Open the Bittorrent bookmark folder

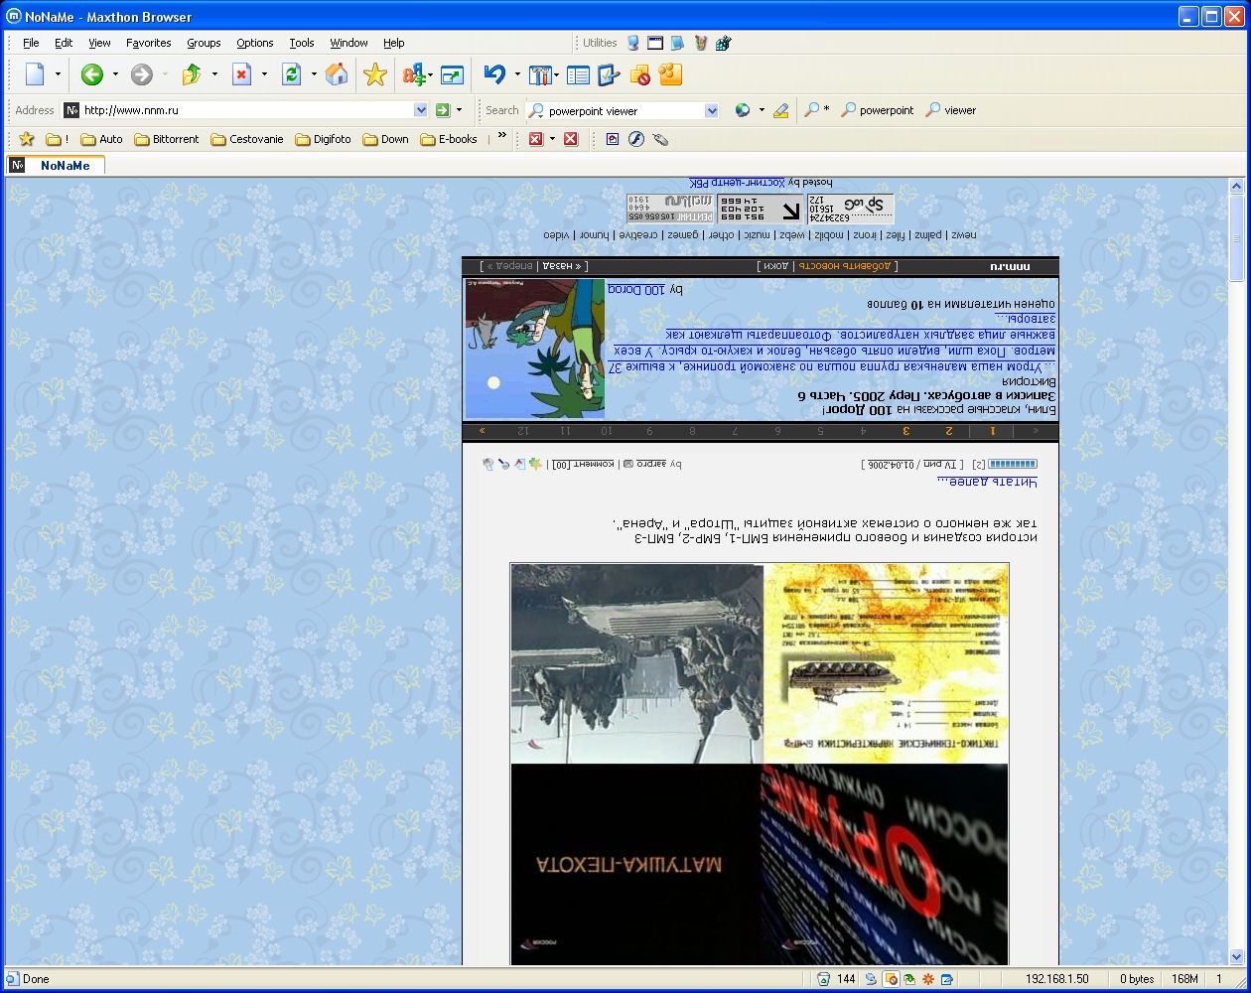[166, 139]
